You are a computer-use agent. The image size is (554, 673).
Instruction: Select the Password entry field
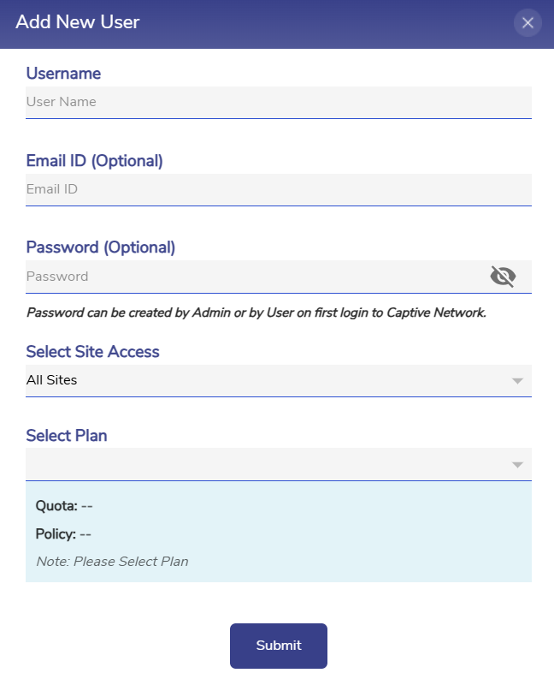coord(252,277)
